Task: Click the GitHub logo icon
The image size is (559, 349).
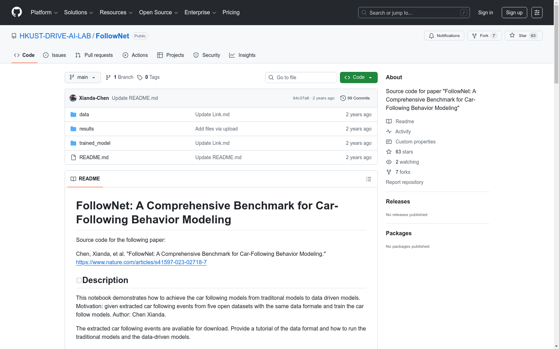Action: [x=17, y=12]
